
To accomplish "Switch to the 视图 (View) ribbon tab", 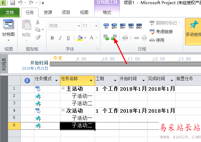I will pyautogui.click(x=84, y=13).
